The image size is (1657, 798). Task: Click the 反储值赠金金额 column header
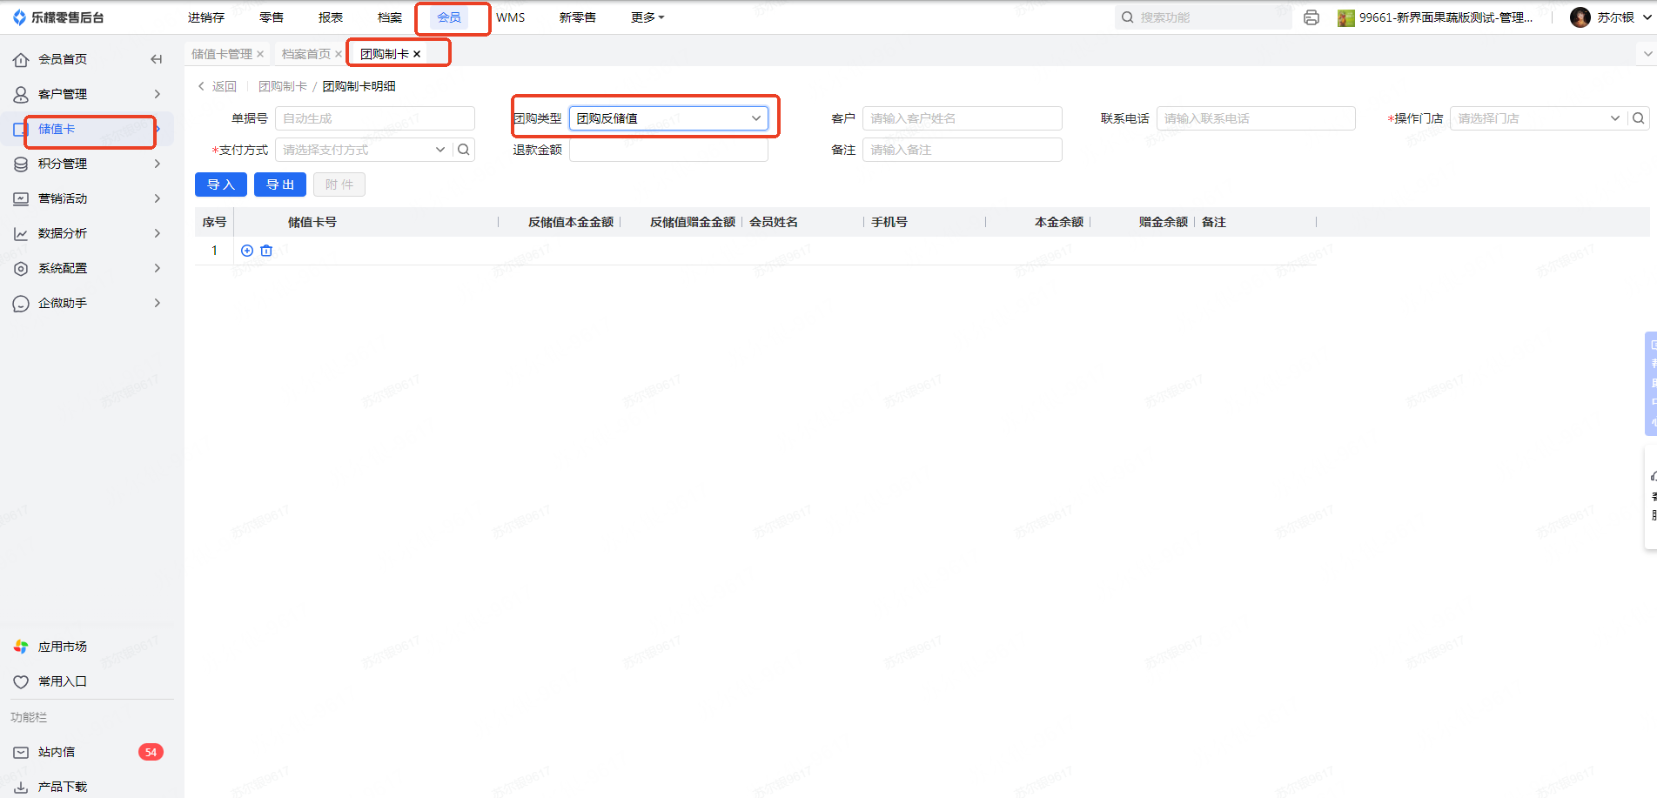(693, 222)
